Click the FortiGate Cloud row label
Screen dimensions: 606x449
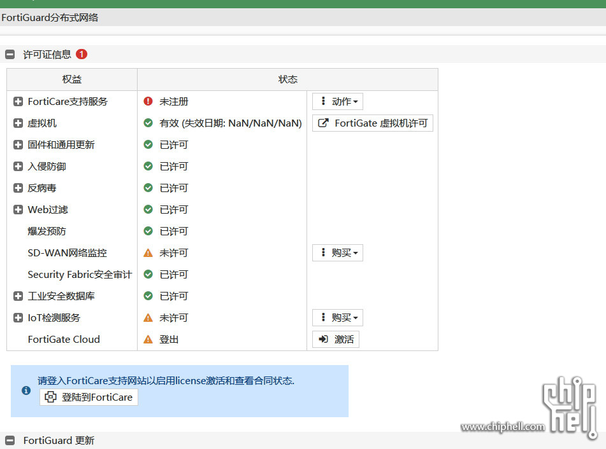pyautogui.click(x=64, y=339)
